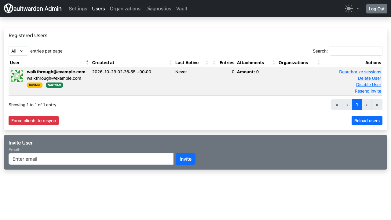This screenshot has width=391, height=220.
Task: Click the blue Invite button
Action: (x=185, y=159)
